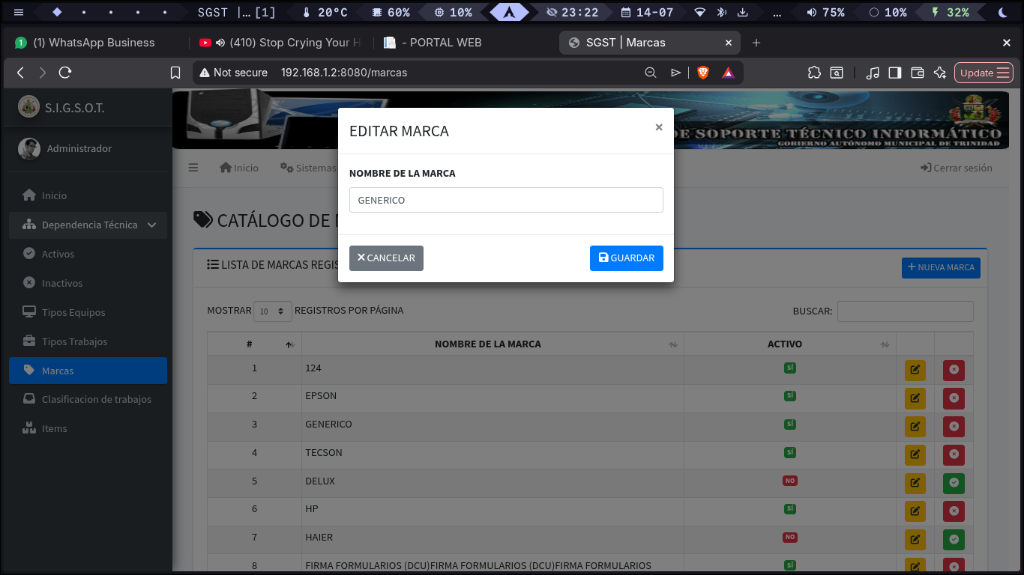Save the brand with GUARDAR button

[626, 258]
